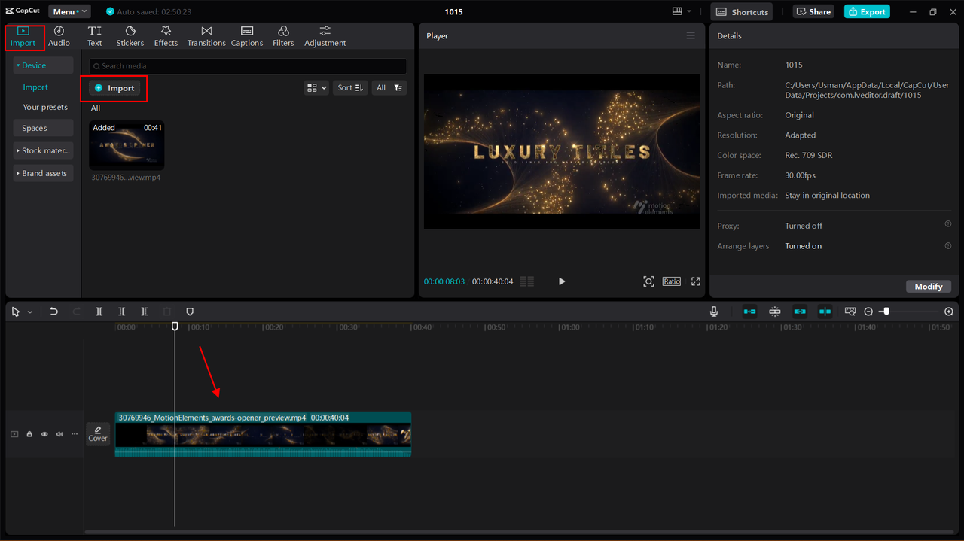The image size is (964, 541).
Task: Play the preview video
Action: (561, 281)
